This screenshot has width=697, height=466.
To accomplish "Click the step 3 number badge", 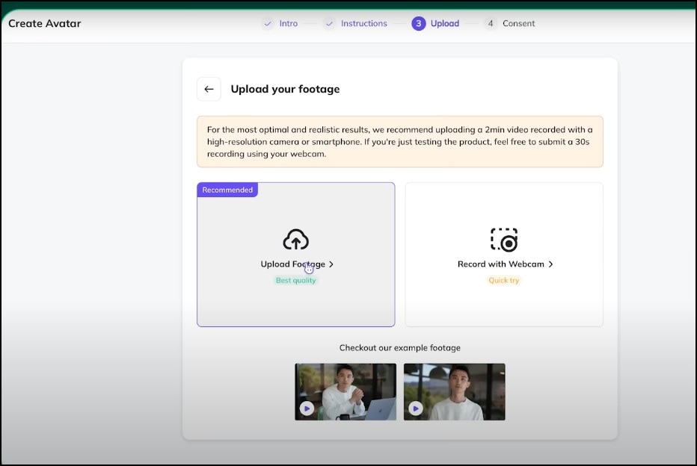I will 418,23.
